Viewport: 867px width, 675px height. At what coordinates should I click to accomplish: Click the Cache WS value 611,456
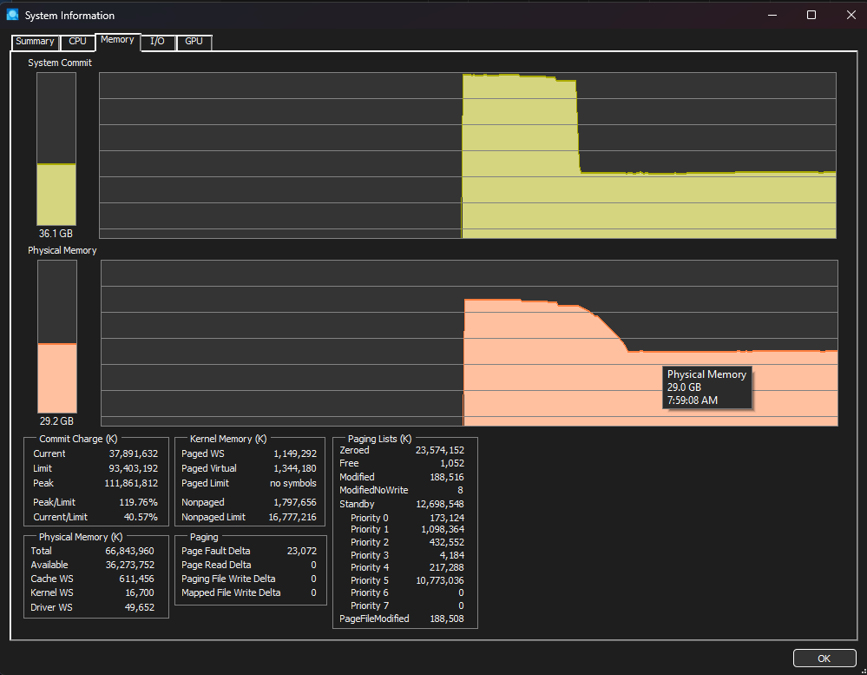pyautogui.click(x=136, y=579)
